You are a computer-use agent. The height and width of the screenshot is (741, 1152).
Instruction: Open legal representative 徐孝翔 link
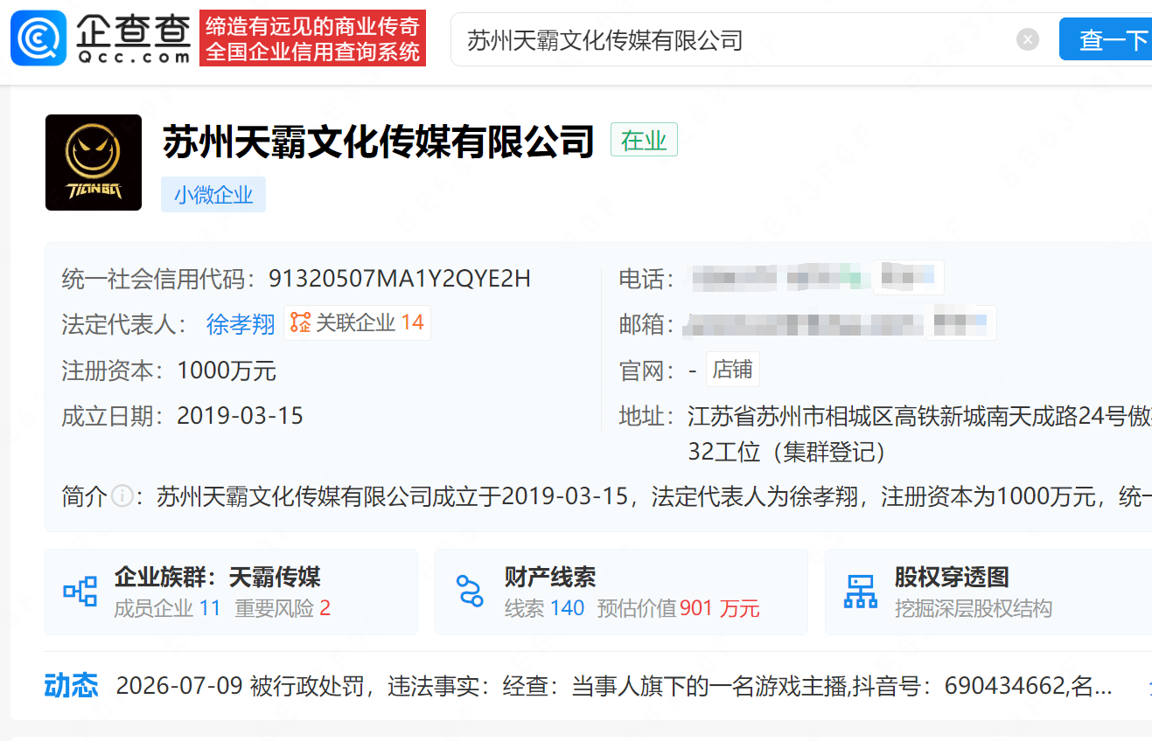[241, 324]
